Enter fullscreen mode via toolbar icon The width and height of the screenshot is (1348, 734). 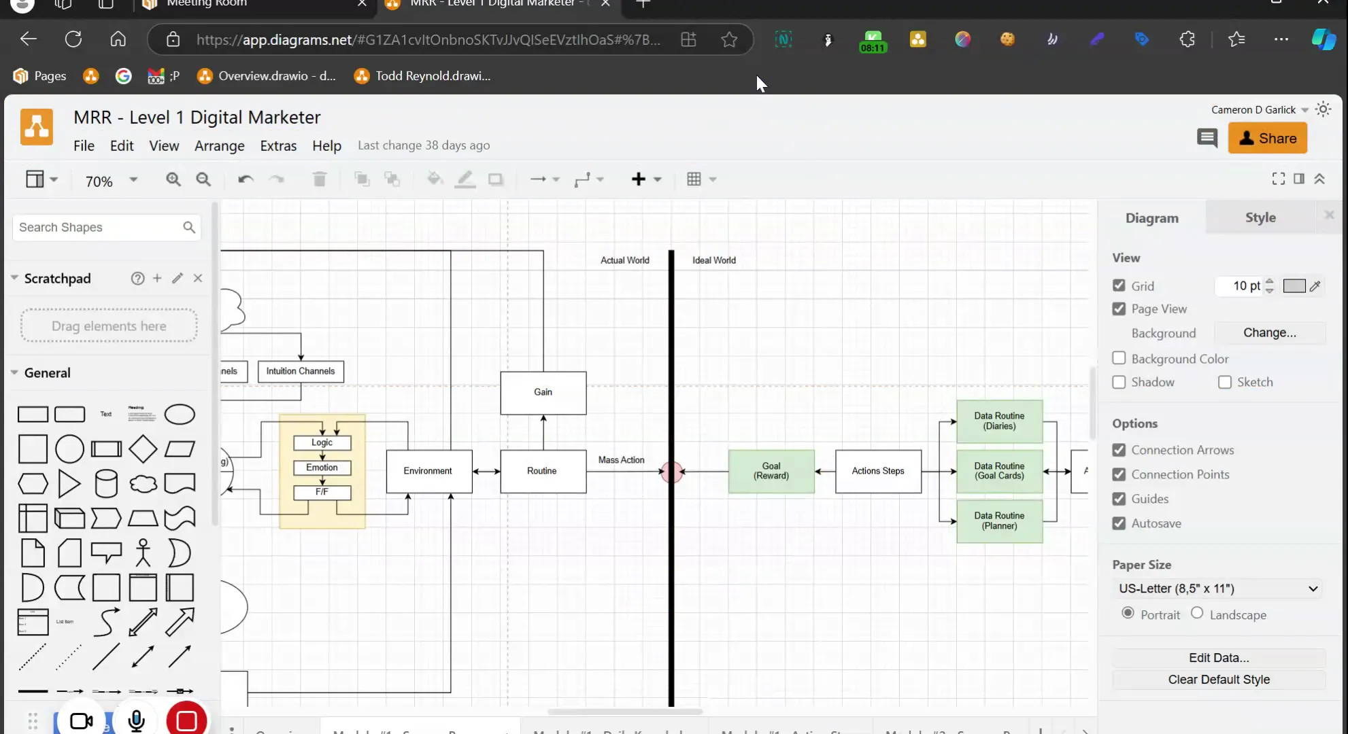point(1279,179)
